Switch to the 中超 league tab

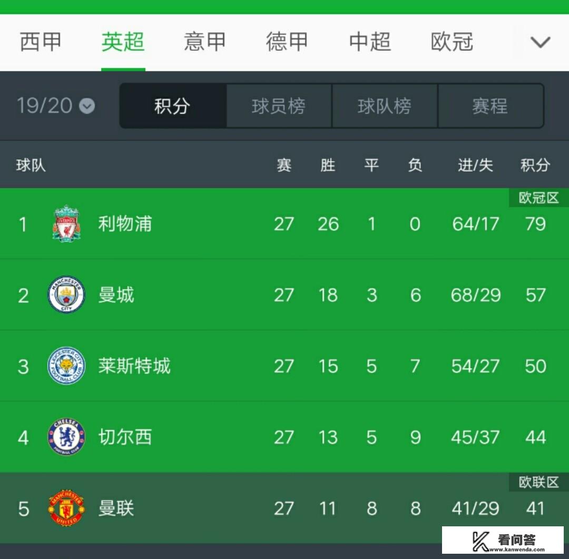pos(369,42)
